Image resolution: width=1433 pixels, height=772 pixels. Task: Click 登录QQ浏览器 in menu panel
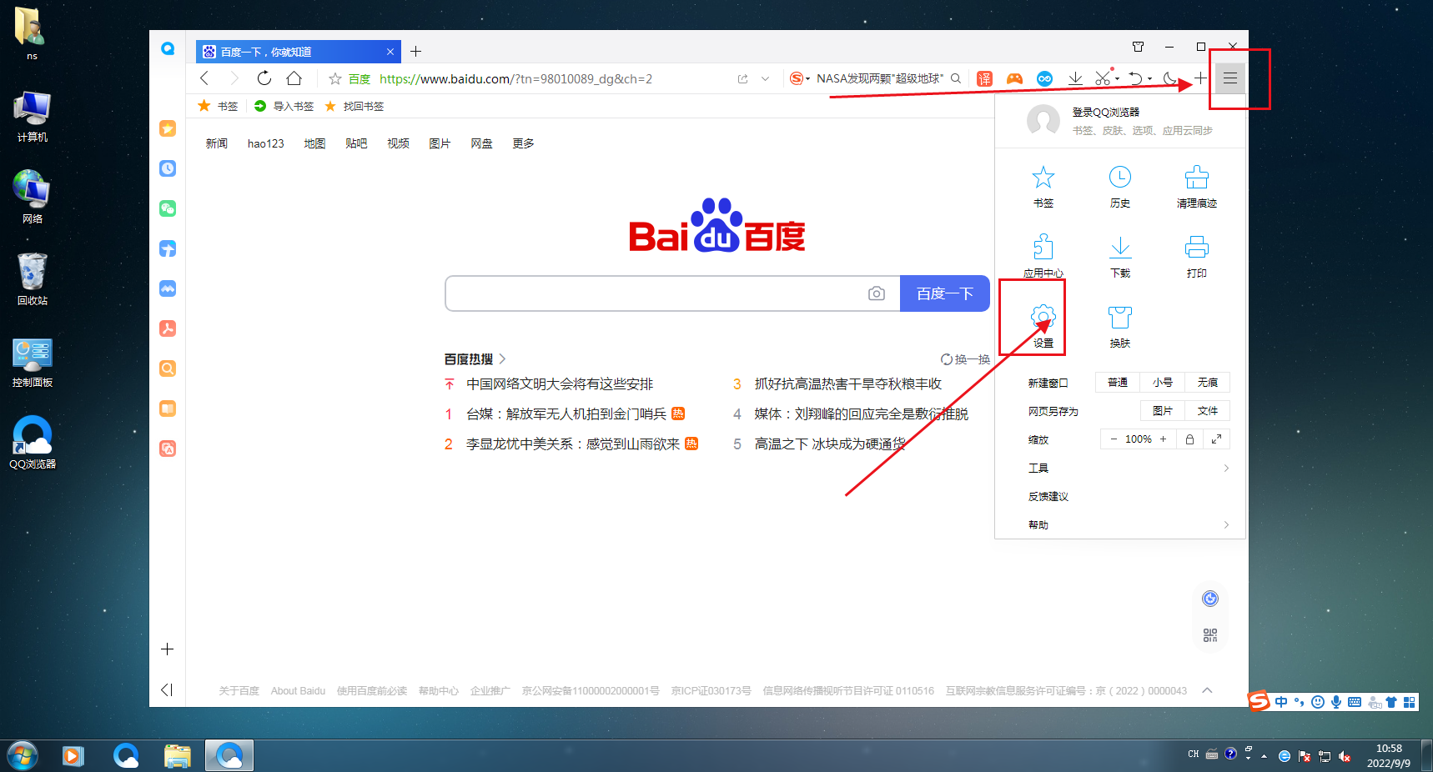(1105, 112)
